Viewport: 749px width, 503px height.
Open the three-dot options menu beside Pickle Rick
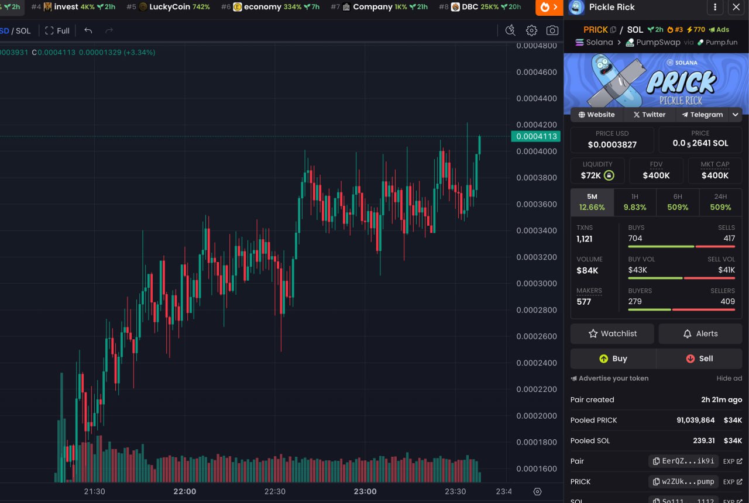pyautogui.click(x=714, y=8)
